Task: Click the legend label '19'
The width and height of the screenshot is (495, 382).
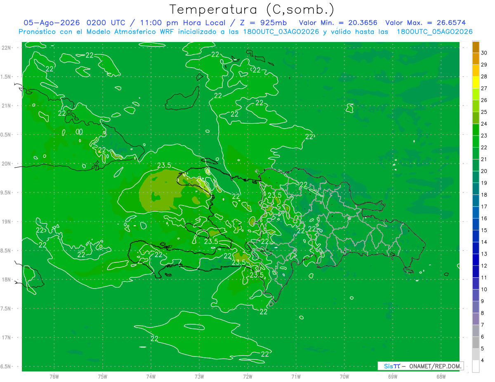Action: [x=484, y=183]
